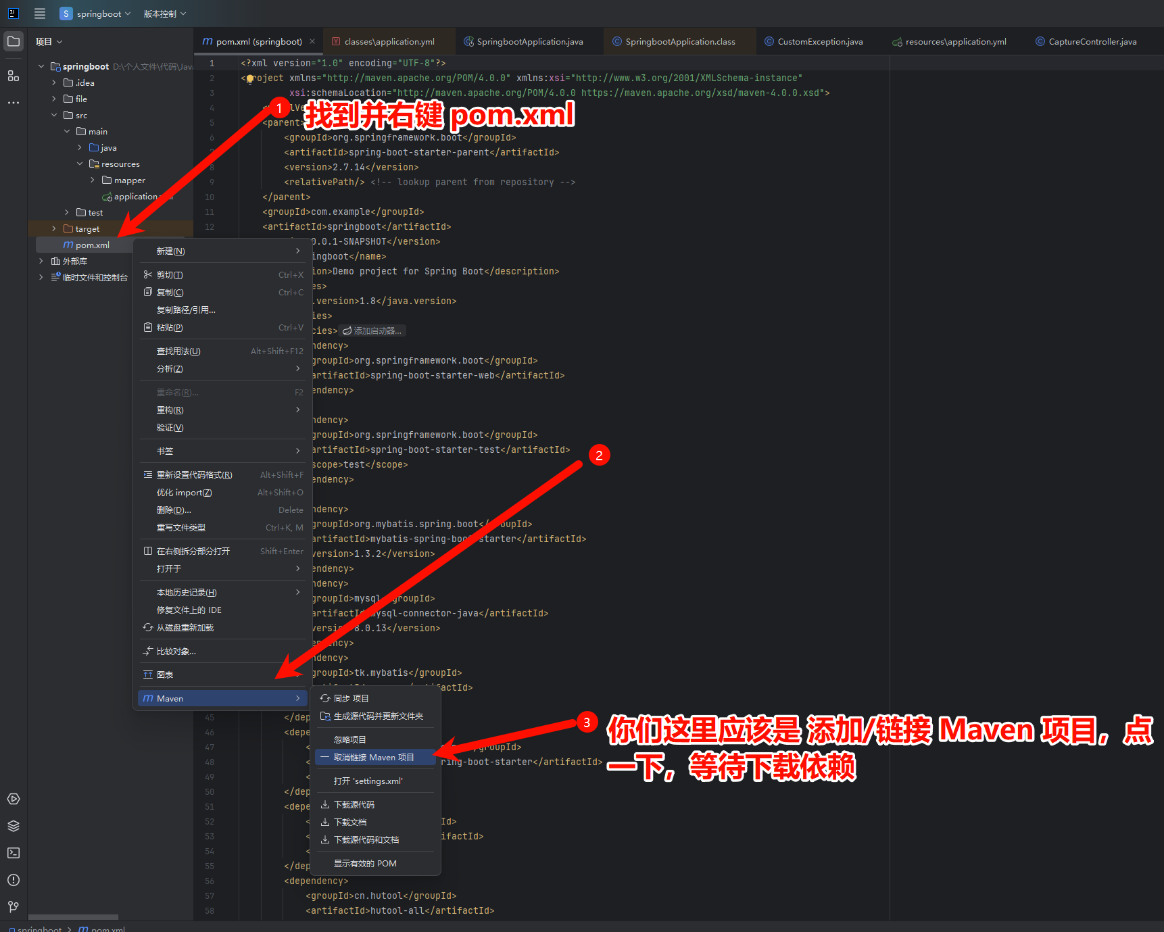Expand the file folder
Screen dimensions: 1164x932
pyautogui.click(x=54, y=99)
